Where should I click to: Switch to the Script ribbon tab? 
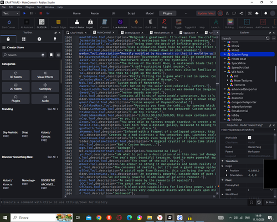pyautogui.click(x=131, y=13)
